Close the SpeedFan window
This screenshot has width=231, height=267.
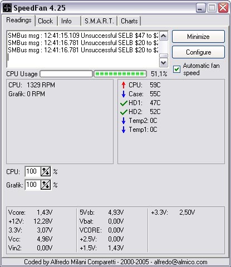tap(223, 8)
